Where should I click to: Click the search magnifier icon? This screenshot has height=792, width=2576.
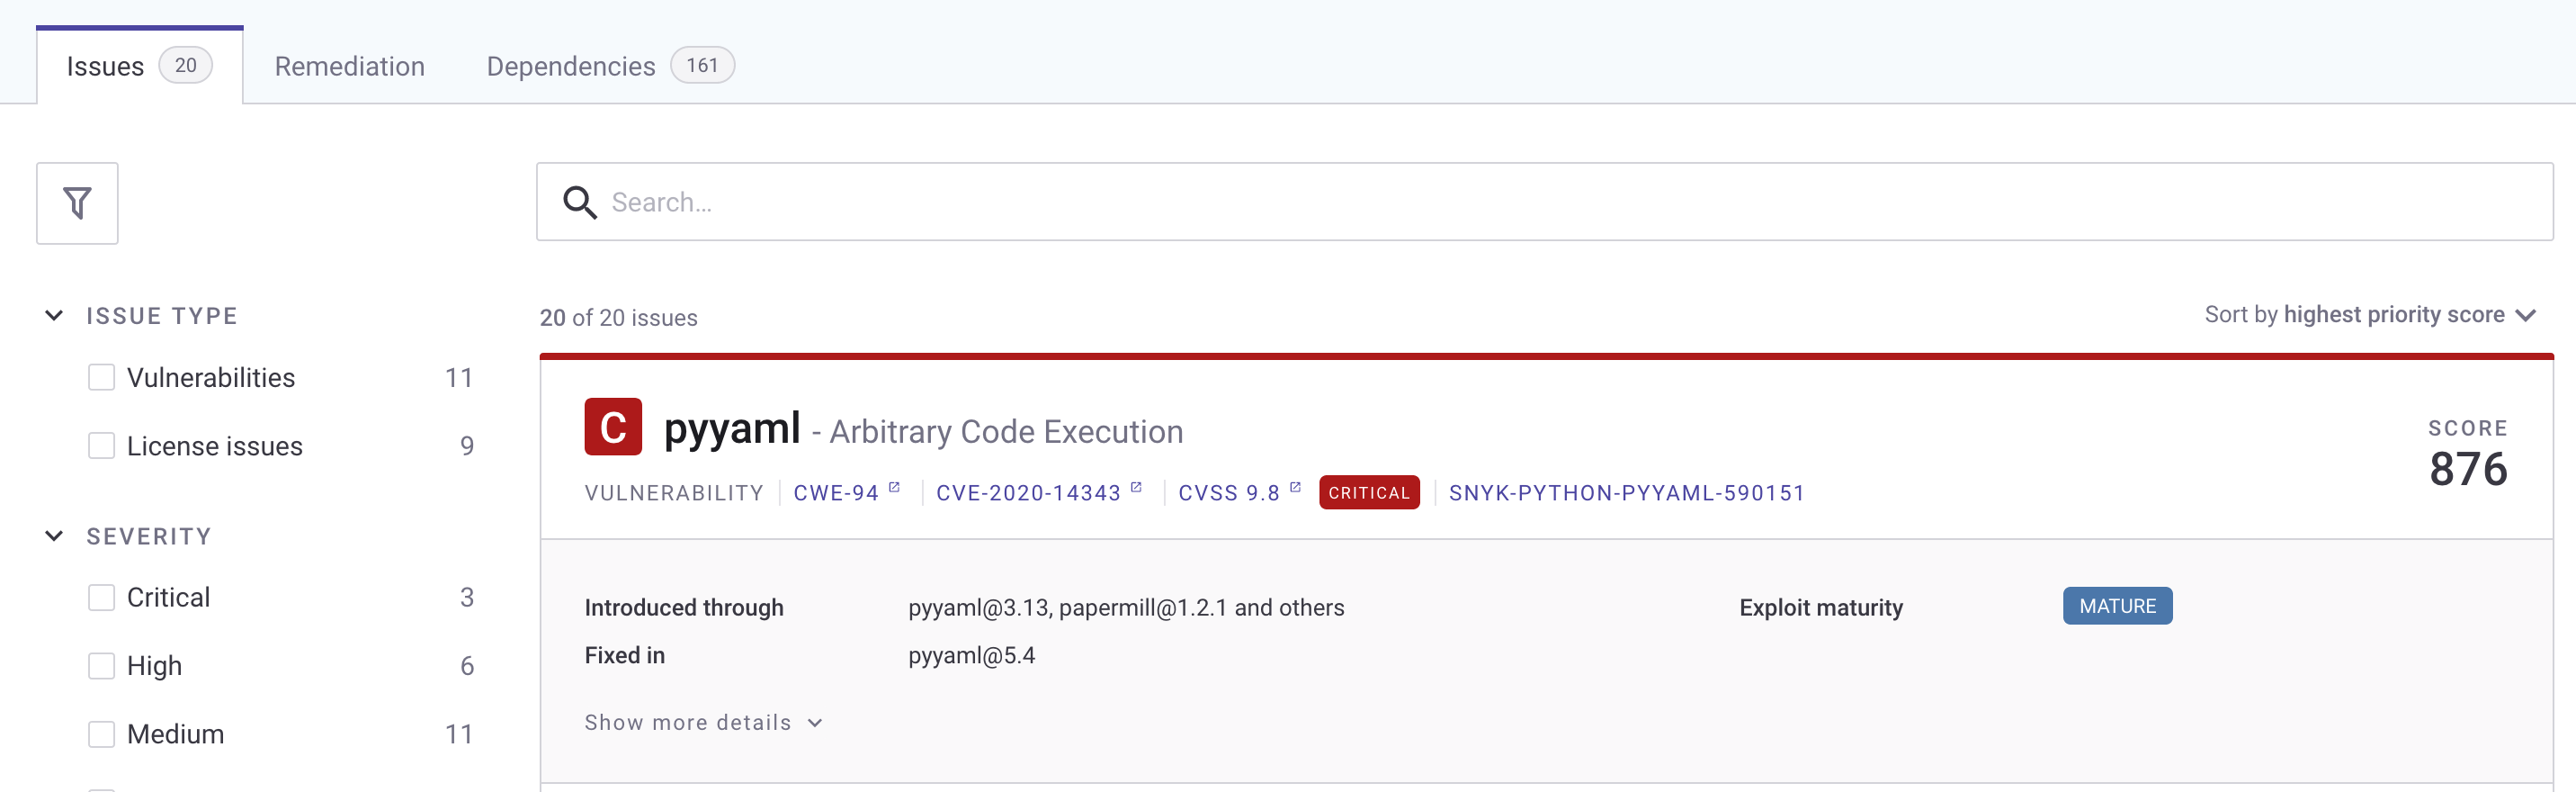click(x=580, y=202)
